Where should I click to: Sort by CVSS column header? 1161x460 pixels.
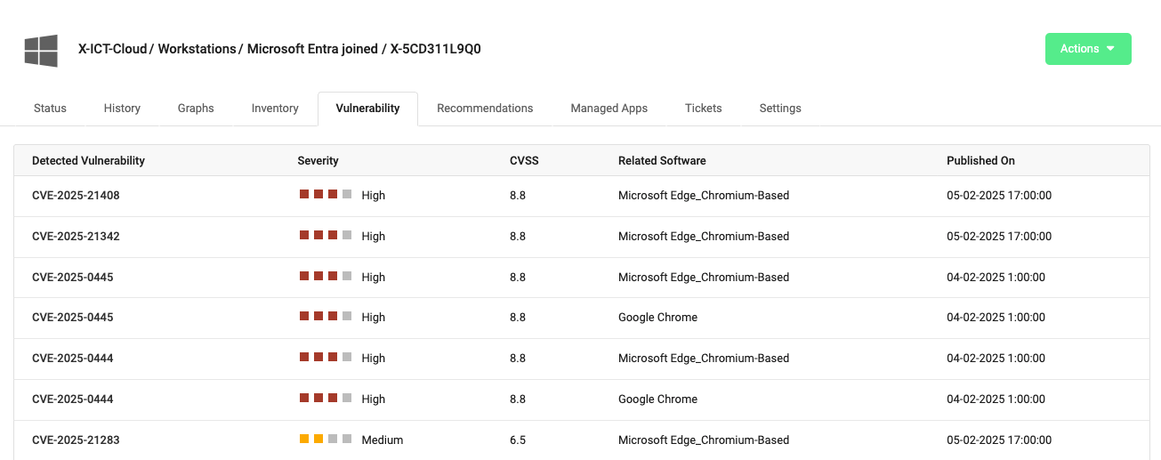[x=524, y=161]
